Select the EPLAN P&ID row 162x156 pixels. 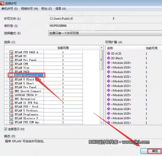(x=44, y=72)
